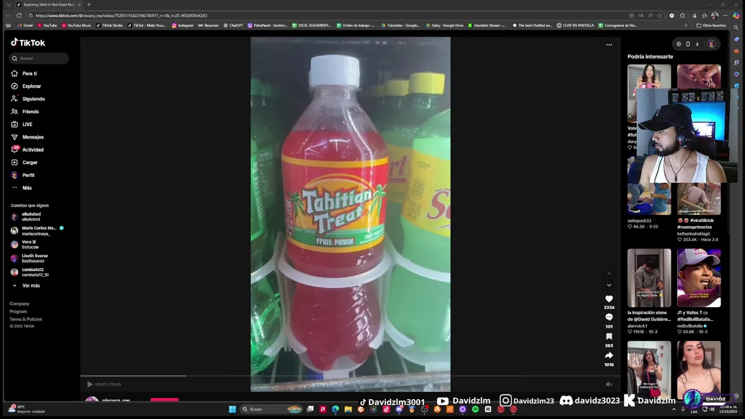Open the Para ti feed
Screen dimensions: 745x419
click(x=24, y=73)
